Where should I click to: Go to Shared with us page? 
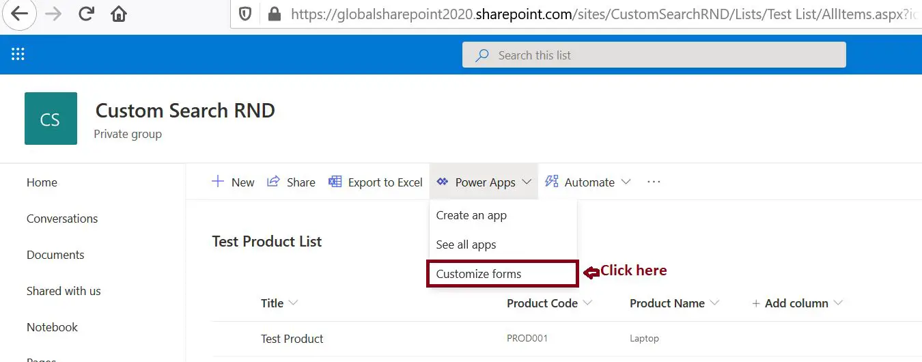click(x=64, y=291)
